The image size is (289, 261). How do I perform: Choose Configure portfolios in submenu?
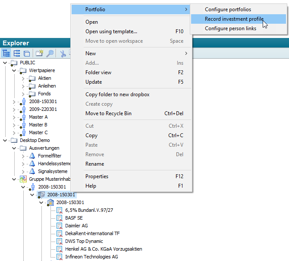[228, 9]
